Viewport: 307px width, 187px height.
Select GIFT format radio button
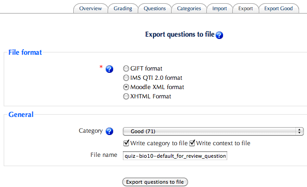coord(126,69)
